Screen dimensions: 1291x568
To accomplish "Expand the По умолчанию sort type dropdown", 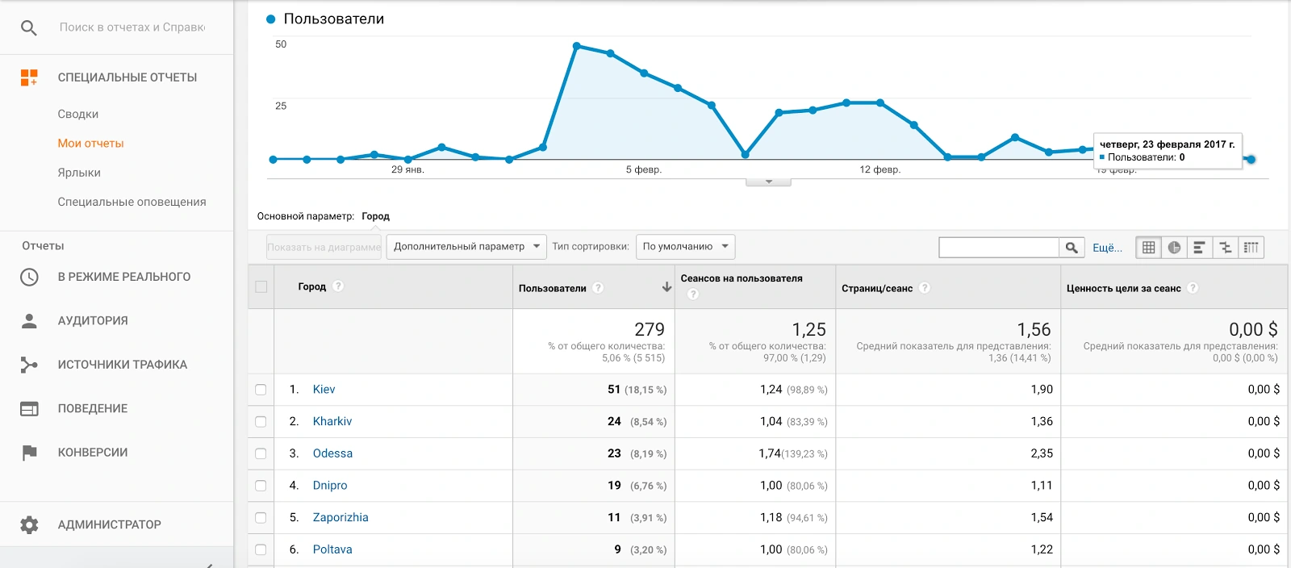I will [685, 247].
